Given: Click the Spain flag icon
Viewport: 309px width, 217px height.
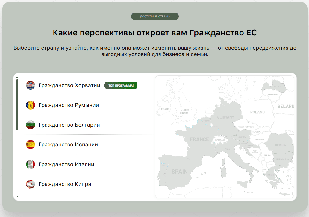Looking at the screenshot, I should pyautogui.click(x=31, y=145).
